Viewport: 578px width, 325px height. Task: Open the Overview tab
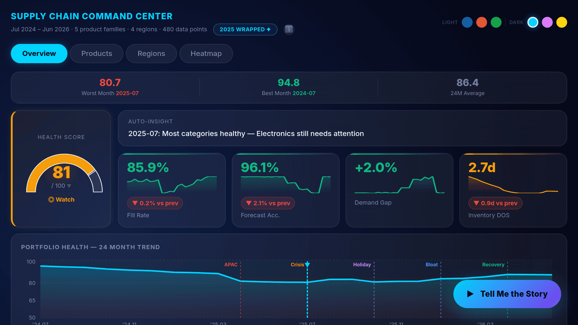click(x=39, y=54)
